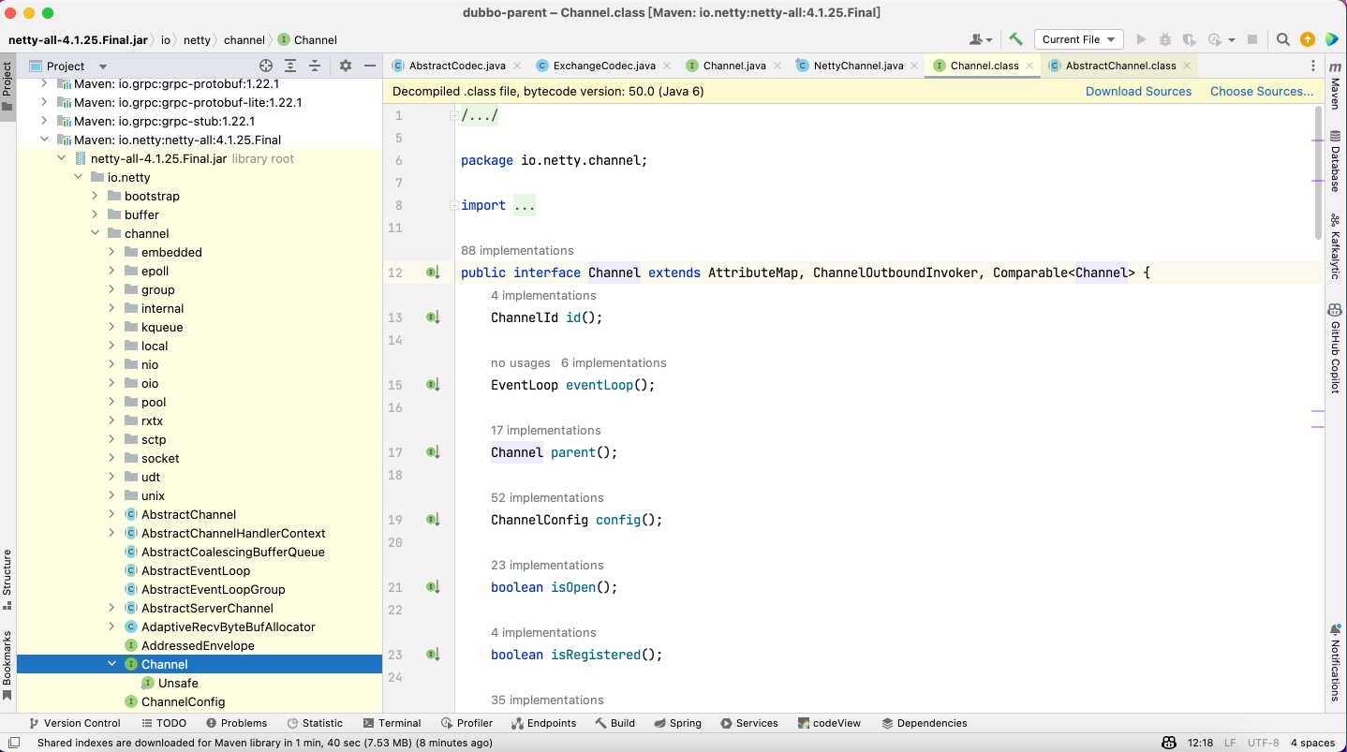This screenshot has width=1347, height=752.
Task: Click implementations gutter icon for id()
Action: (x=433, y=317)
